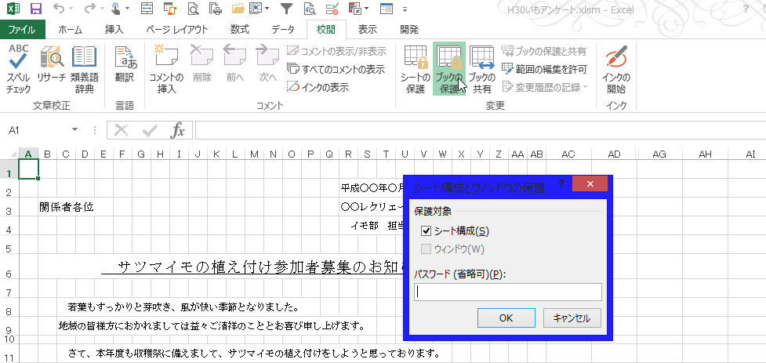Click the パスワード input field
766x363 pixels.
tap(507, 292)
